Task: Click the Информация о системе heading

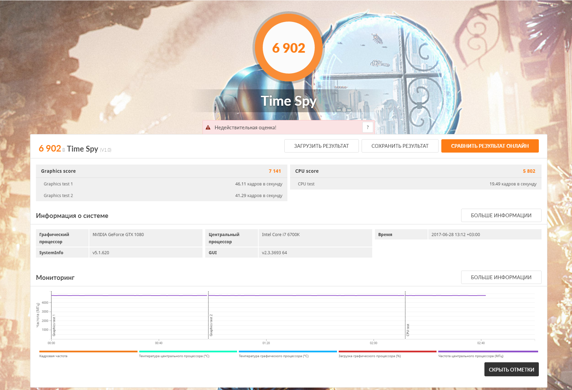Action: 72,216
